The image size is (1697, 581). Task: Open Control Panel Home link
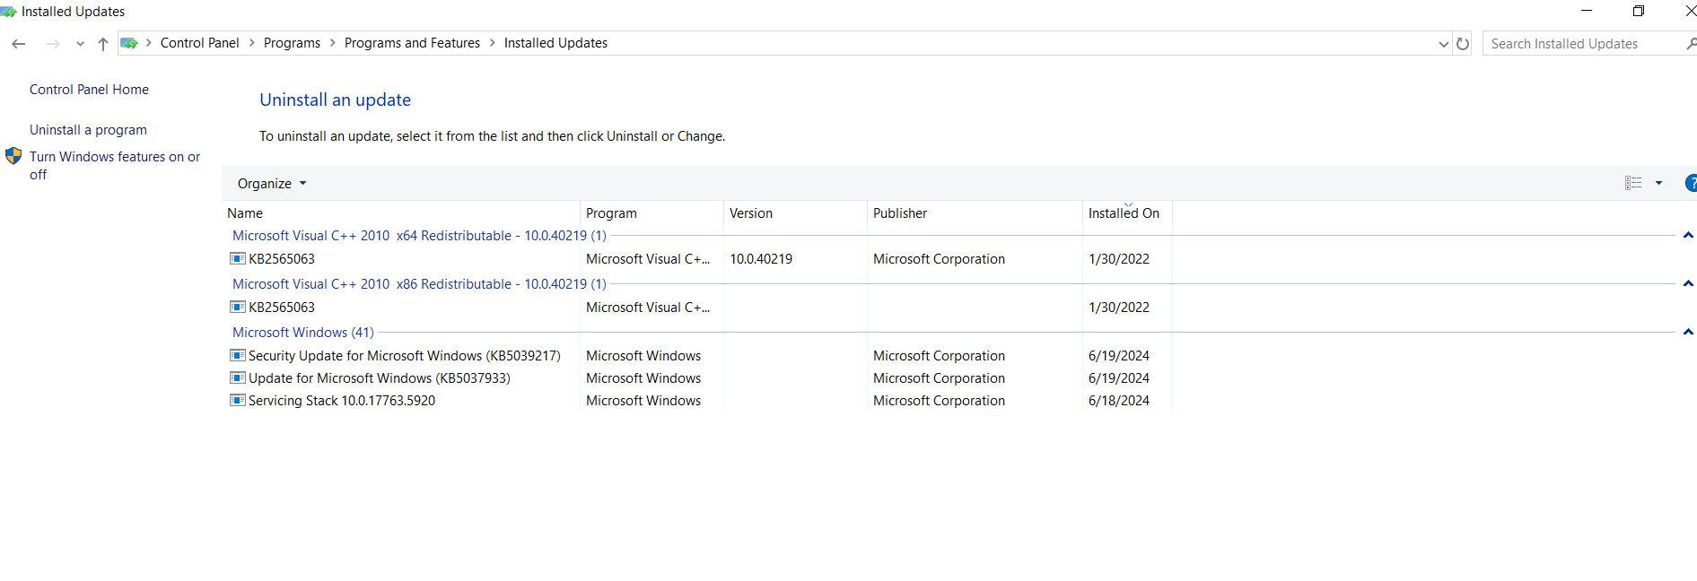click(89, 90)
